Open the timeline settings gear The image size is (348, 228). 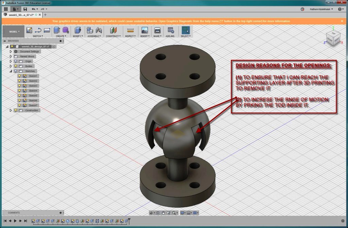point(343,221)
